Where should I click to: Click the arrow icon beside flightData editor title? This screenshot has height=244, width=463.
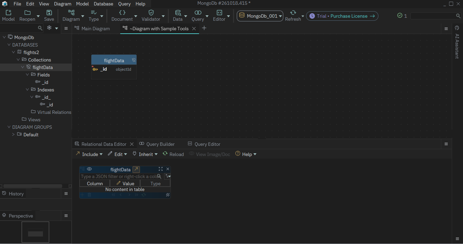pyautogui.click(x=136, y=169)
